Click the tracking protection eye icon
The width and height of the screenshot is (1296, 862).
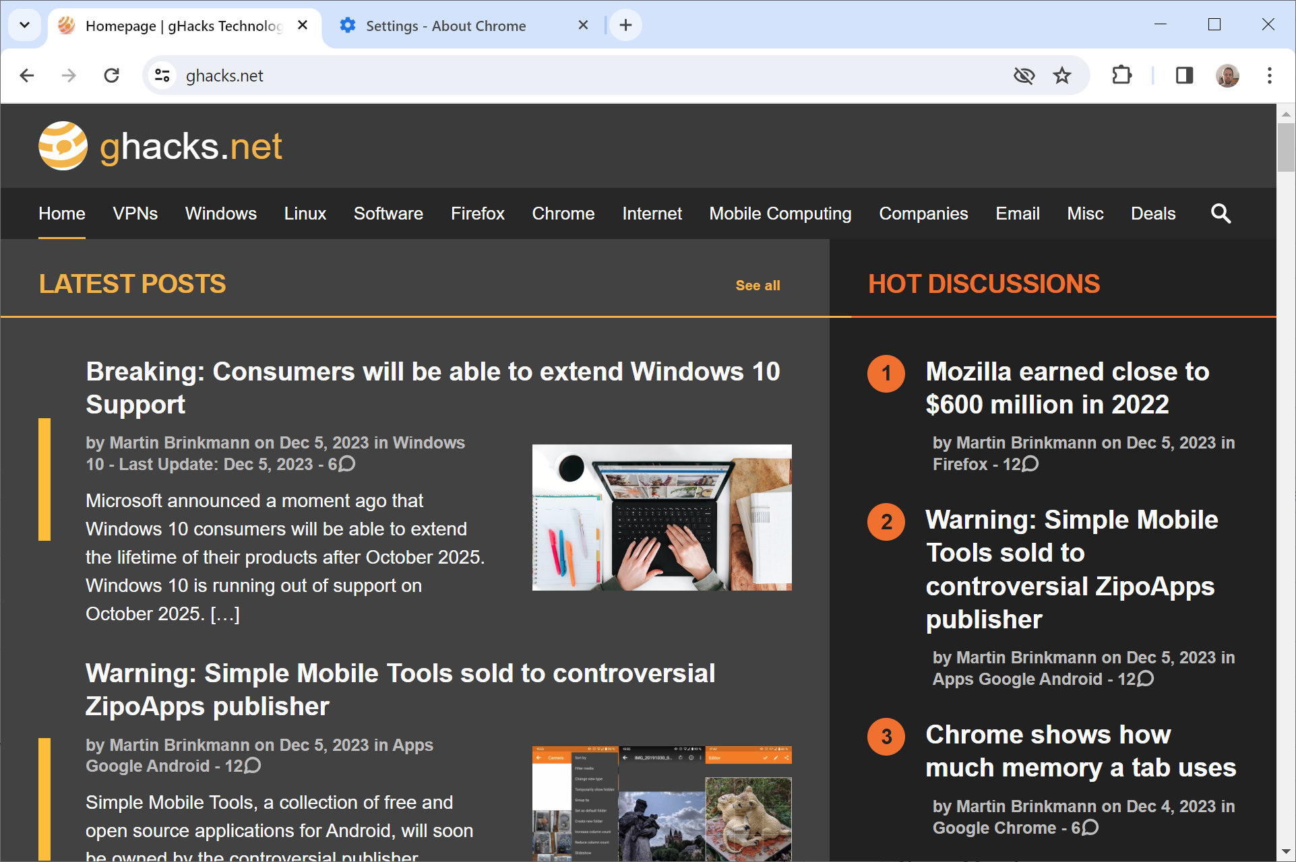1024,75
